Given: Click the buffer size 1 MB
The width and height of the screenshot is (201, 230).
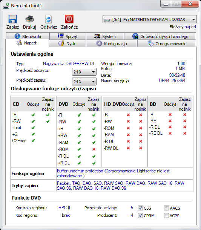Looking at the screenshot, I should [180, 69].
